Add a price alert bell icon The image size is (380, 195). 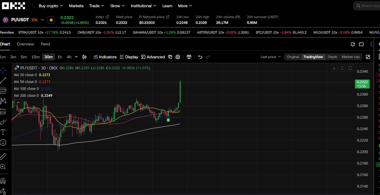click(353, 44)
